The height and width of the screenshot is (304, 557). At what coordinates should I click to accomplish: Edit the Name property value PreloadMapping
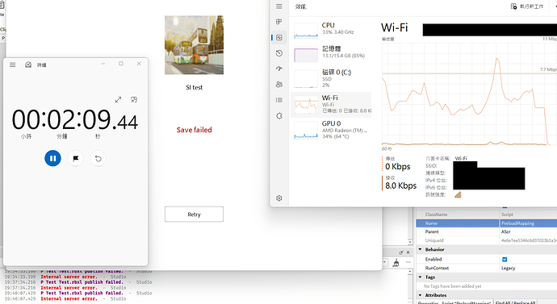click(528, 223)
